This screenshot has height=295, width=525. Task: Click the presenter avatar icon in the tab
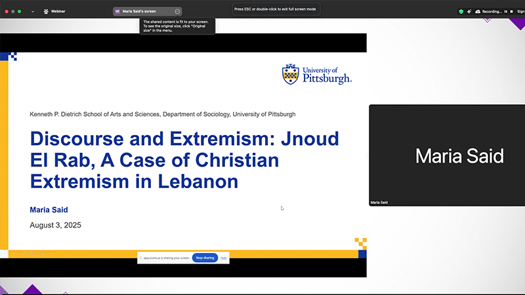coord(117,11)
